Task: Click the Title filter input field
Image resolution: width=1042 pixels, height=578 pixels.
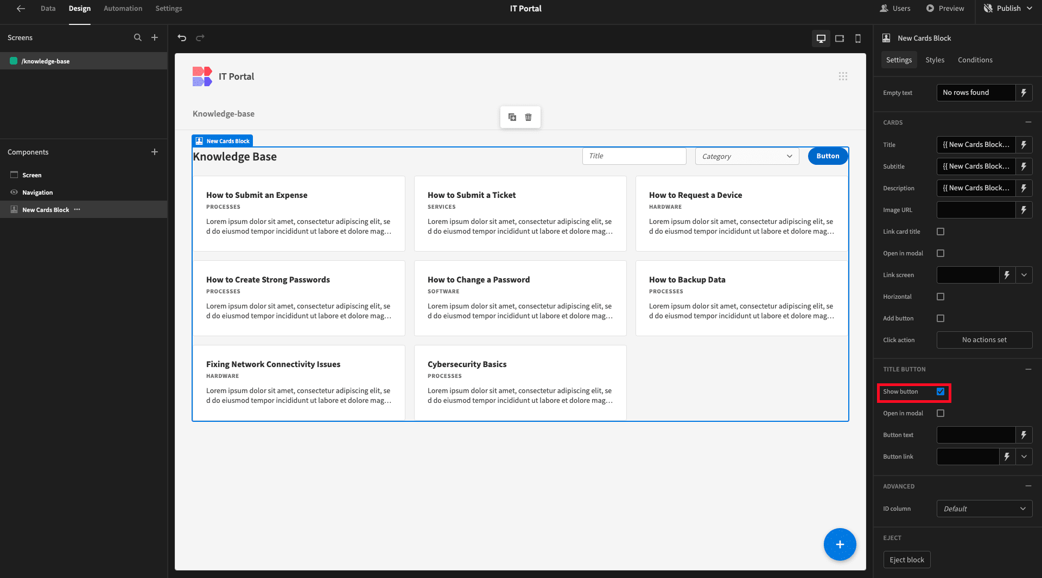Action: tap(634, 156)
